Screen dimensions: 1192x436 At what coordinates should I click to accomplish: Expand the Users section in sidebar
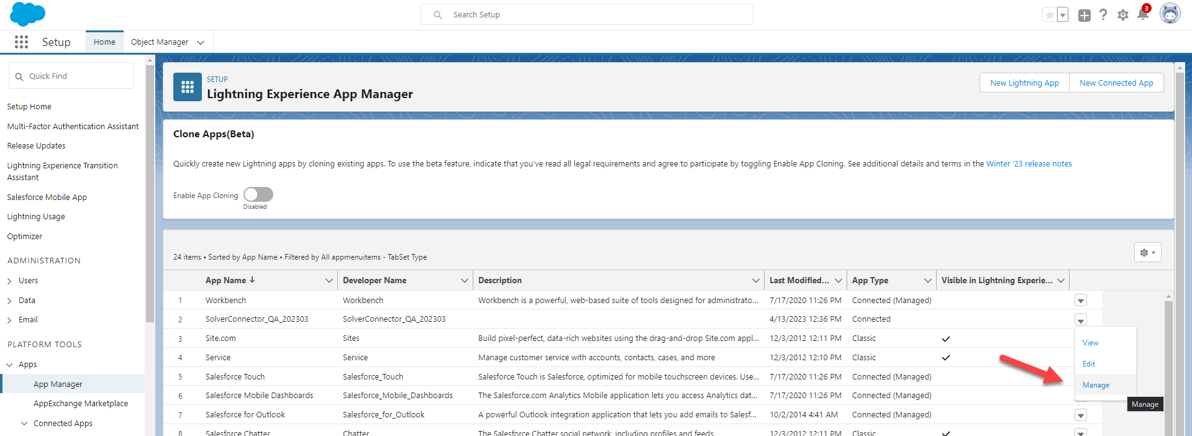(9, 281)
